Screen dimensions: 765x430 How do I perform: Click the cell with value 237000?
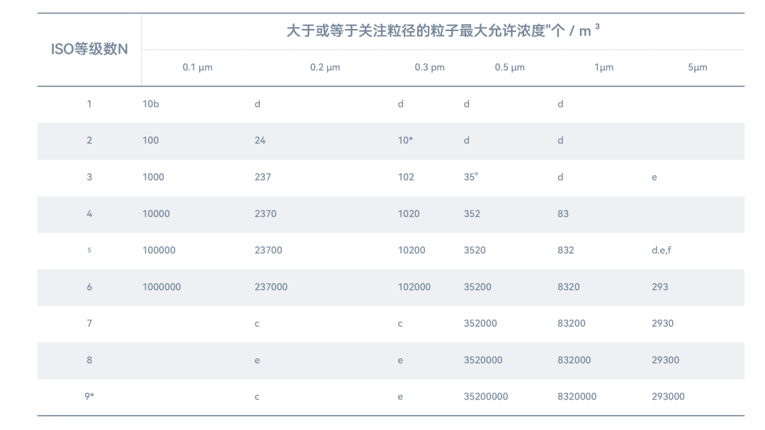point(271,287)
